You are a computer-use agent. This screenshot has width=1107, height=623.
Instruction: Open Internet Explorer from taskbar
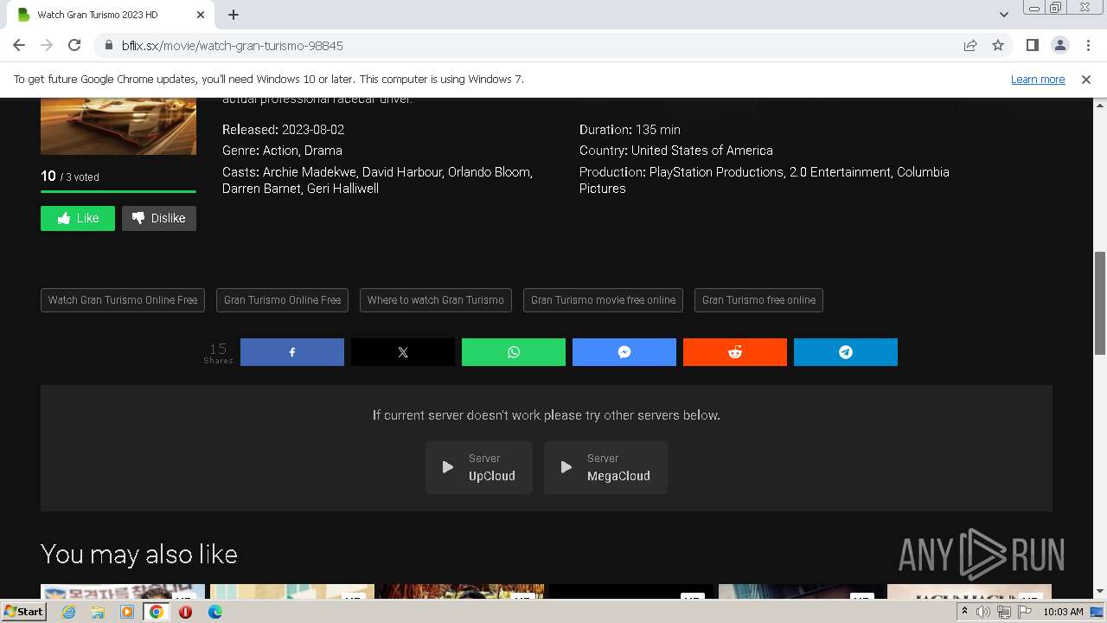click(x=68, y=612)
